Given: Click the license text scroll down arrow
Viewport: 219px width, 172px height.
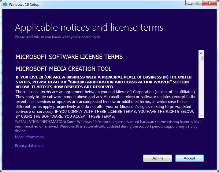Looking at the screenshot, I should [201, 116].
